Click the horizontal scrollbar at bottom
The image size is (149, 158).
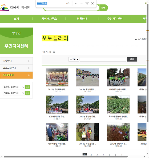point(66,157)
